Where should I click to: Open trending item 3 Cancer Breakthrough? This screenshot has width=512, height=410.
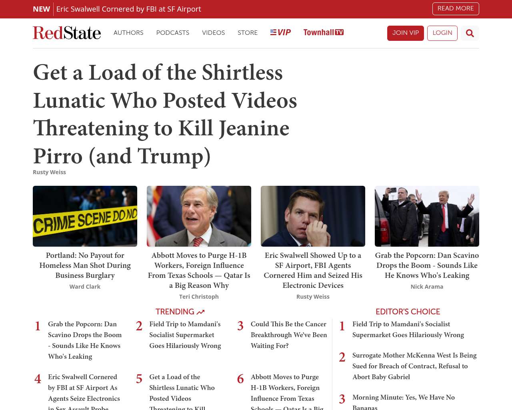(x=289, y=335)
